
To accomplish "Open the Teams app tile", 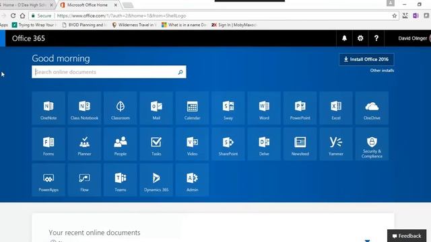I will [x=121, y=180].
